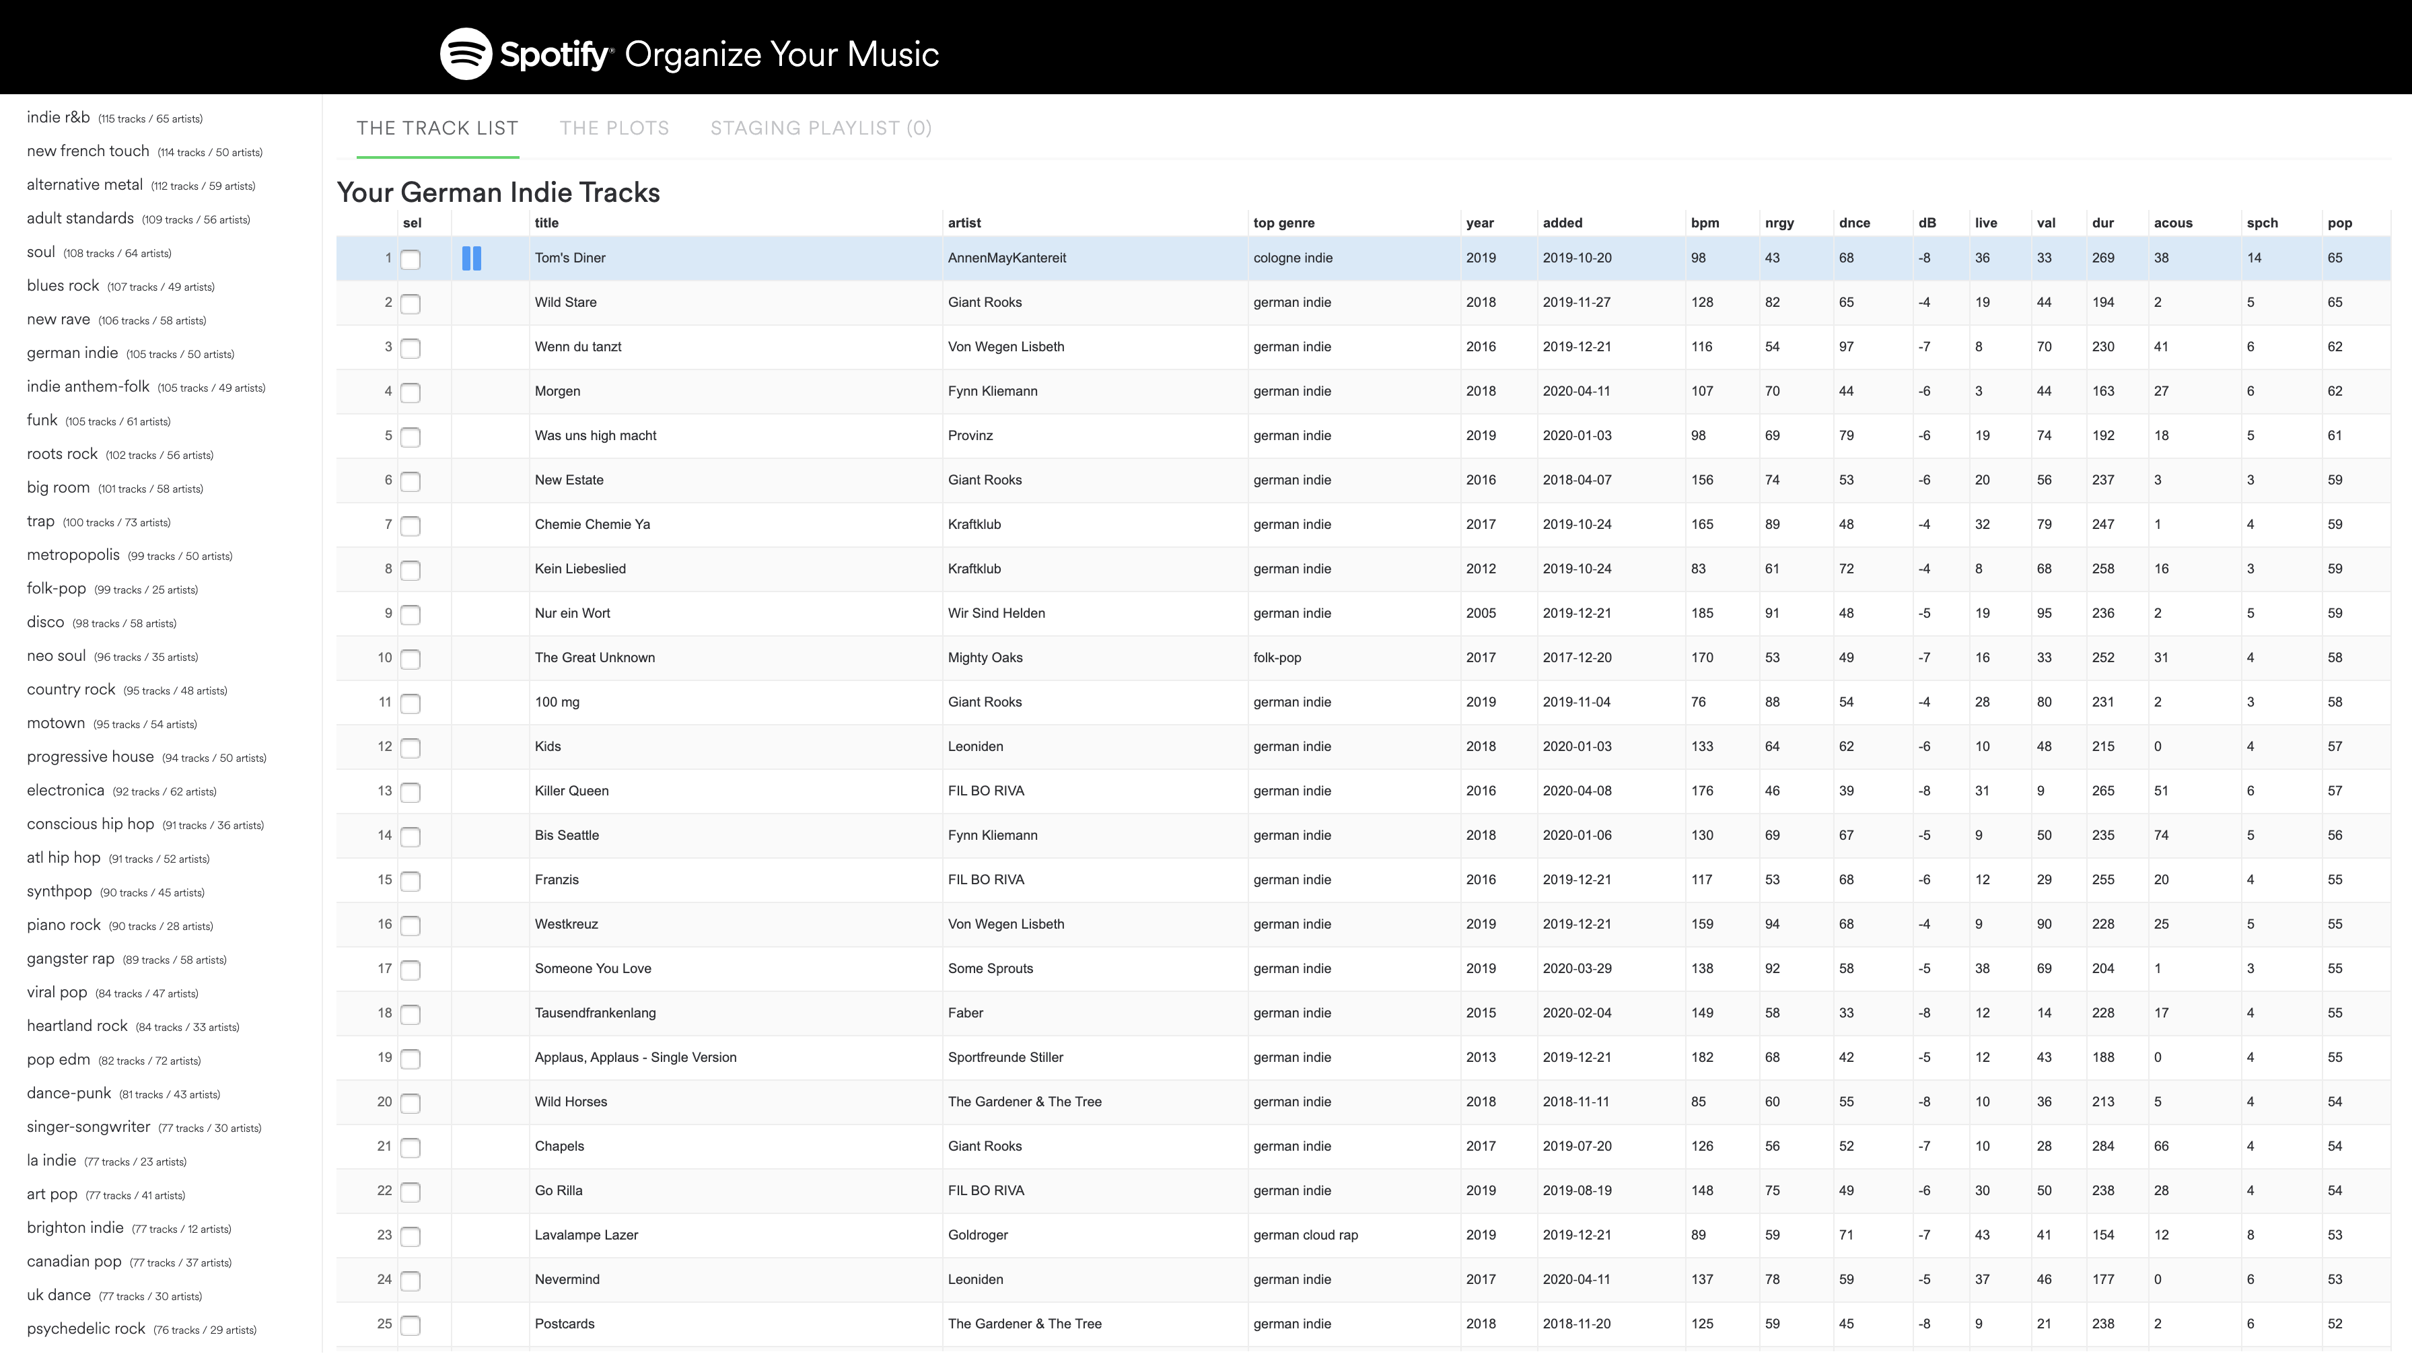This screenshot has height=1358, width=2412.
Task: Click the title column header
Action: click(x=547, y=223)
